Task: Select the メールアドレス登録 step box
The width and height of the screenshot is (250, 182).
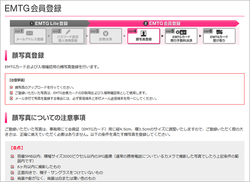Action: tap(30, 36)
